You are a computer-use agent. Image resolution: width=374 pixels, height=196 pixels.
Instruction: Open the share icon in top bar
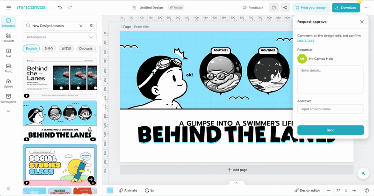(285, 7)
